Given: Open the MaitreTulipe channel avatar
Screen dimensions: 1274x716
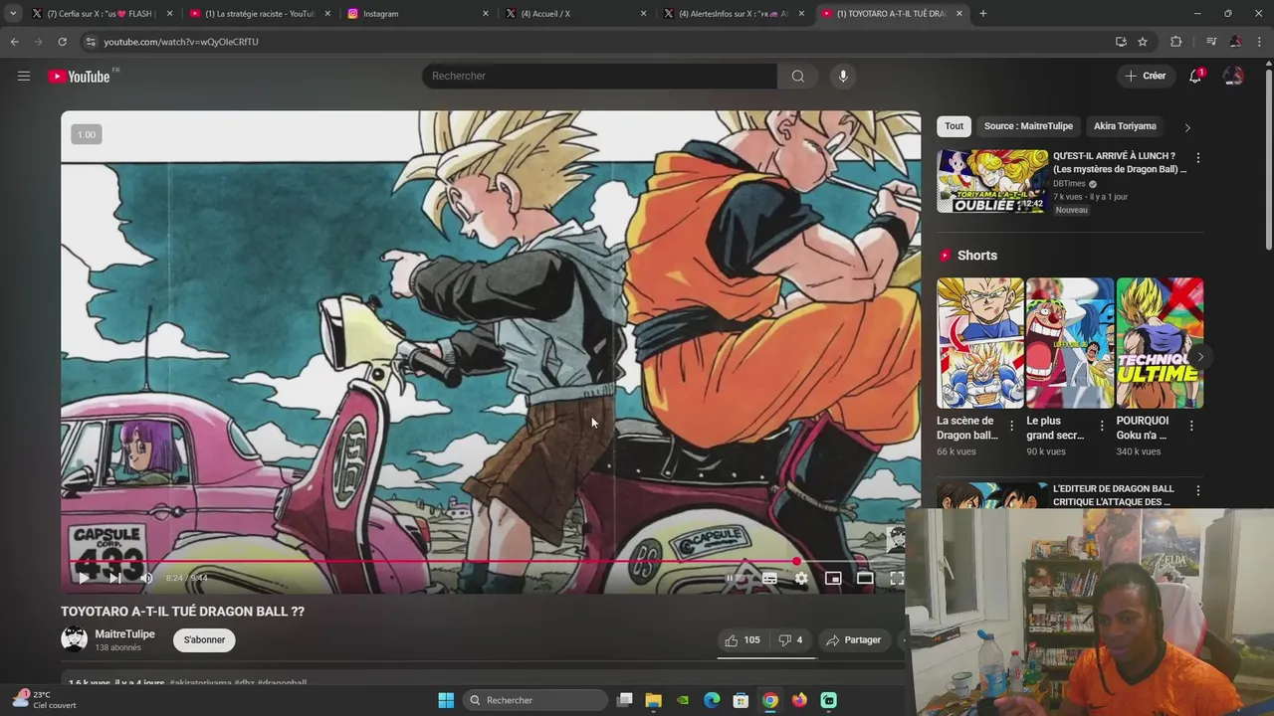Looking at the screenshot, I should point(74,639).
